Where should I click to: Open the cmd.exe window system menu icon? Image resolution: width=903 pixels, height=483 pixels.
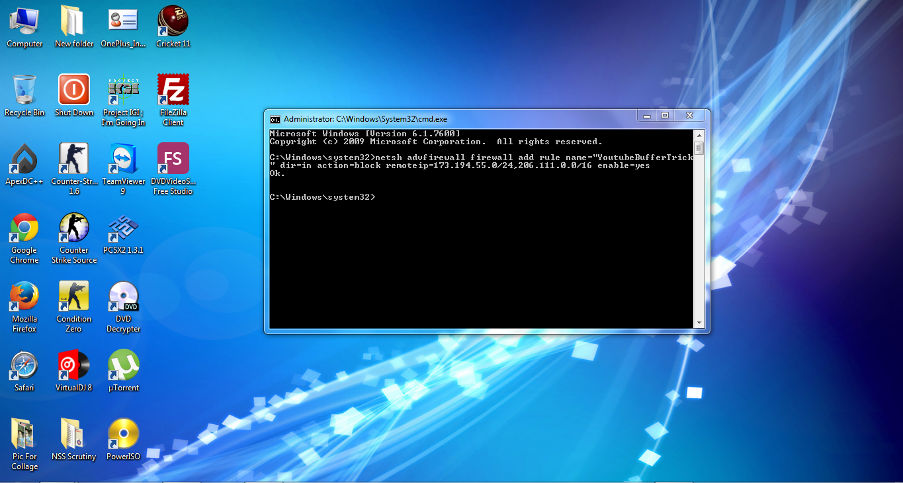point(275,119)
